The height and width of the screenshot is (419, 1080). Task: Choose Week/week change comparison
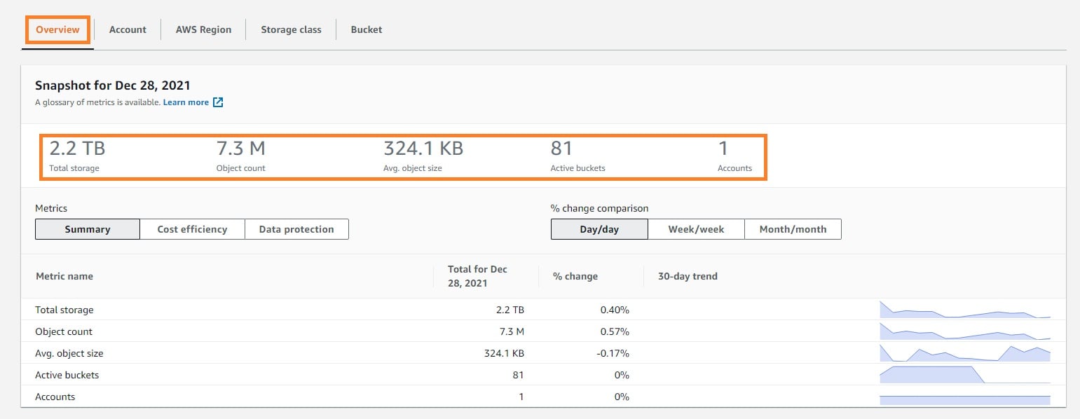pyautogui.click(x=695, y=229)
